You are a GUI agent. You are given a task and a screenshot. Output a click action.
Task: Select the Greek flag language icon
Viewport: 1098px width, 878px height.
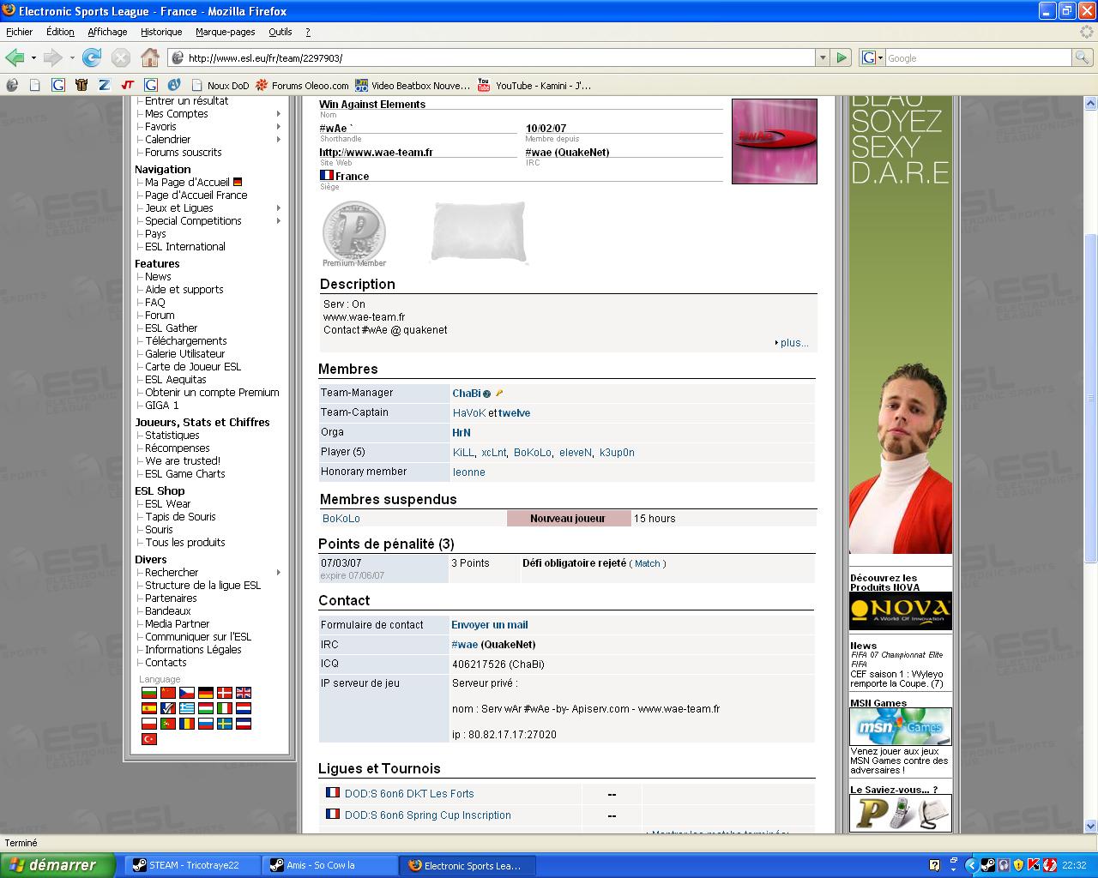click(187, 708)
